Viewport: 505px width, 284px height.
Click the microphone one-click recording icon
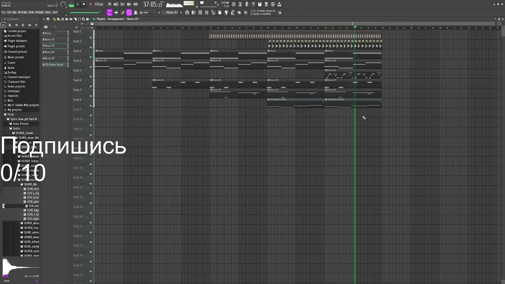[x=247, y=4]
